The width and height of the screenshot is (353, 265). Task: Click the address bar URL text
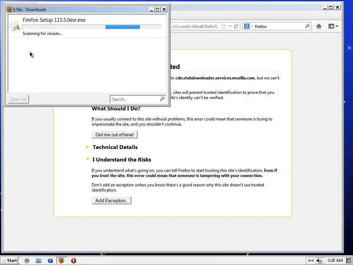(x=194, y=26)
